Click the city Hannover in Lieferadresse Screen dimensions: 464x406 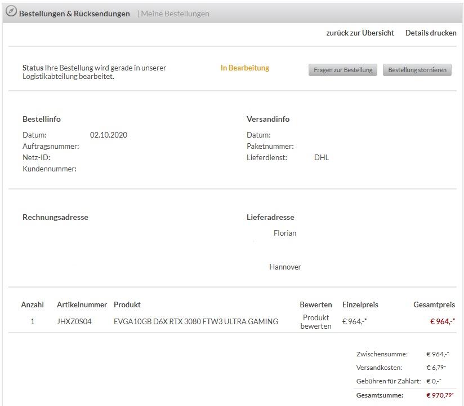285,267
